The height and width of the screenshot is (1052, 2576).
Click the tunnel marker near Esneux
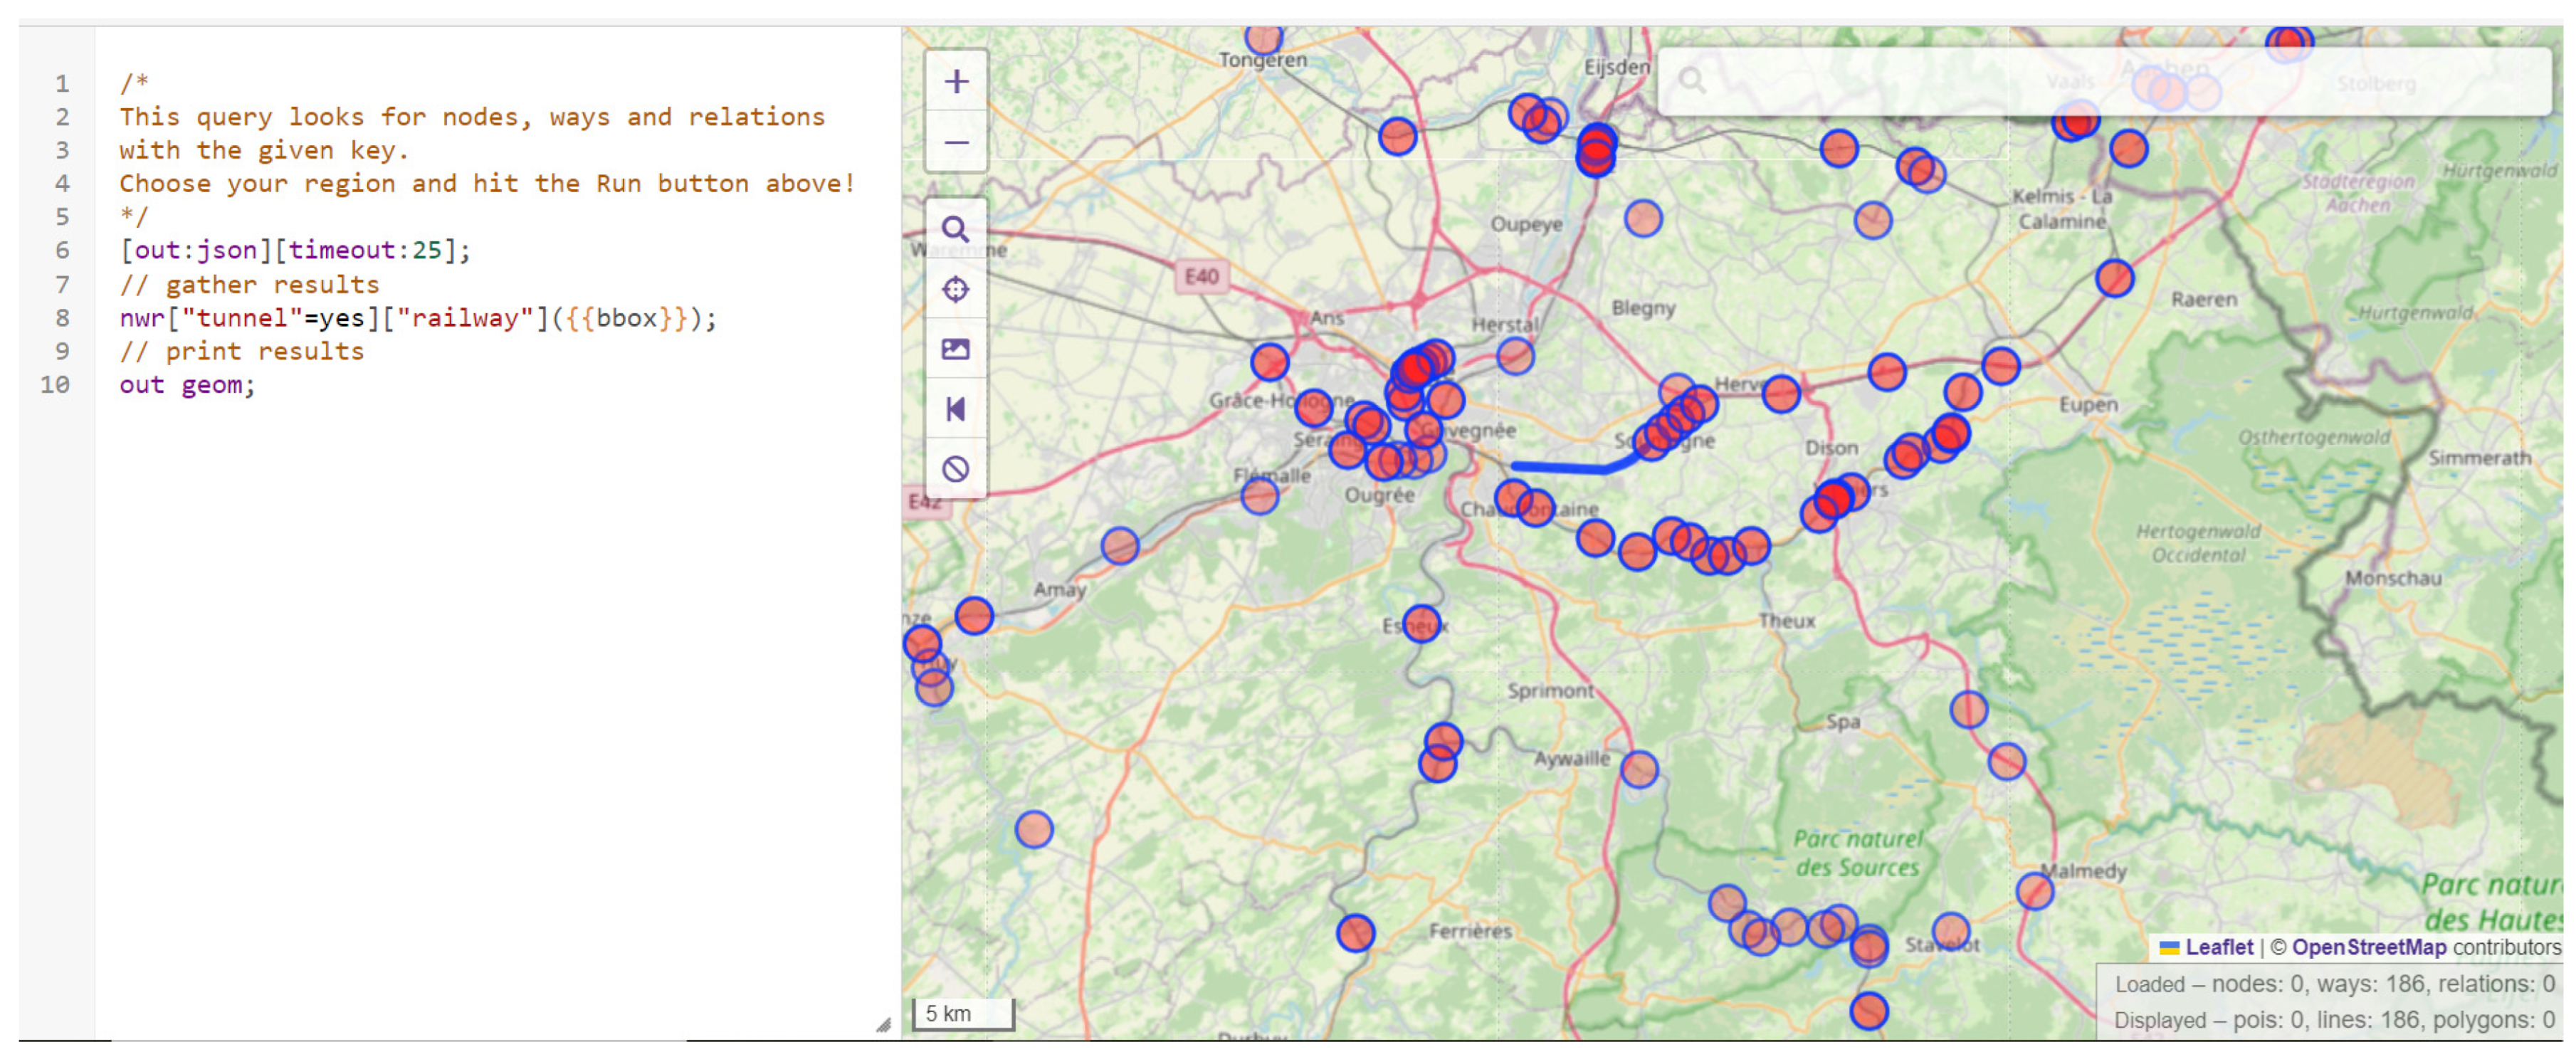pos(1421,624)
